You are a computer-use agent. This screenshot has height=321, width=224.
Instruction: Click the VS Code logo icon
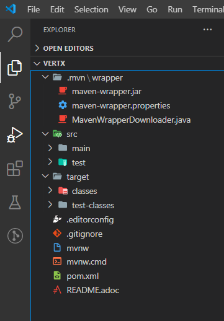point(11,9)
